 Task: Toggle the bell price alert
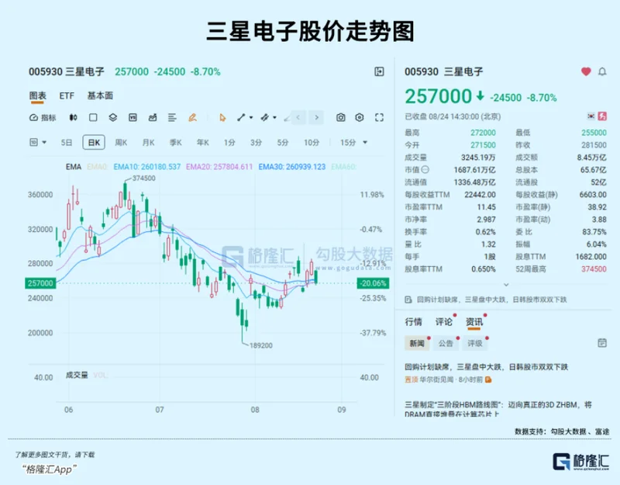click(x=602, y=71)
